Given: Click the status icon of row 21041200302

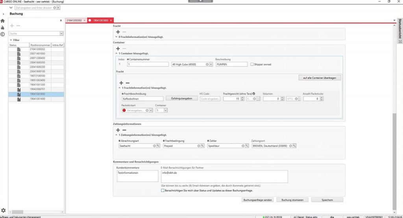Looking at the screenshot, I should click(19, 49).
